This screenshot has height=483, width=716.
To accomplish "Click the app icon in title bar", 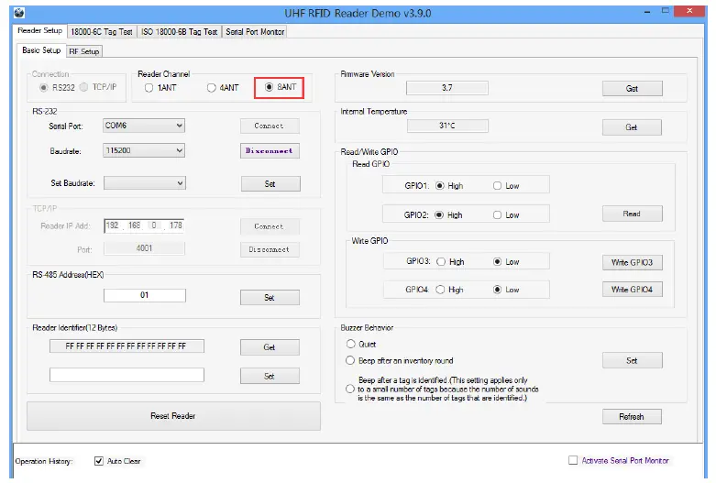I will click(x=18, y=13).
